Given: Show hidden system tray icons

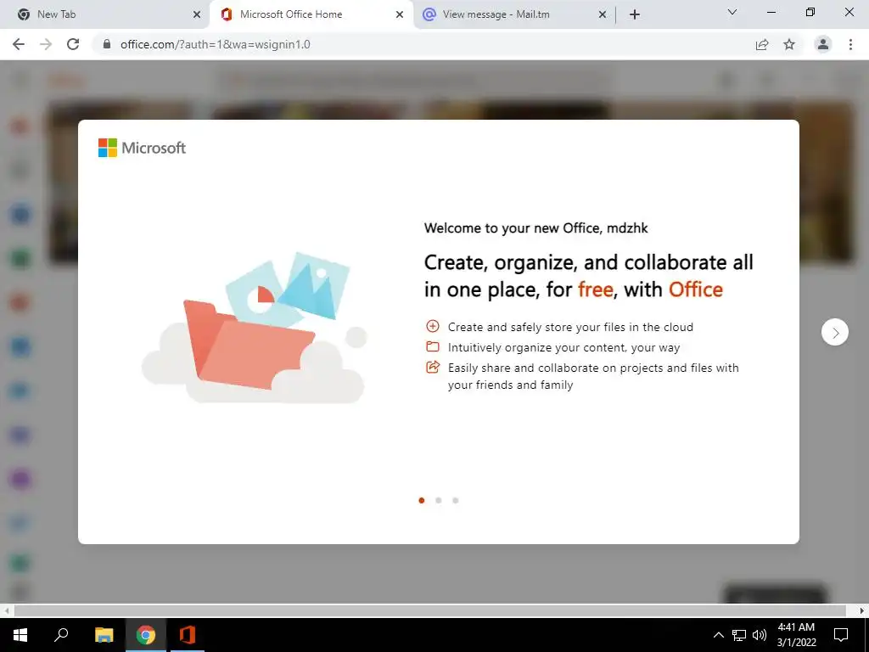Looking at the screenshot, I should [718, 635].
